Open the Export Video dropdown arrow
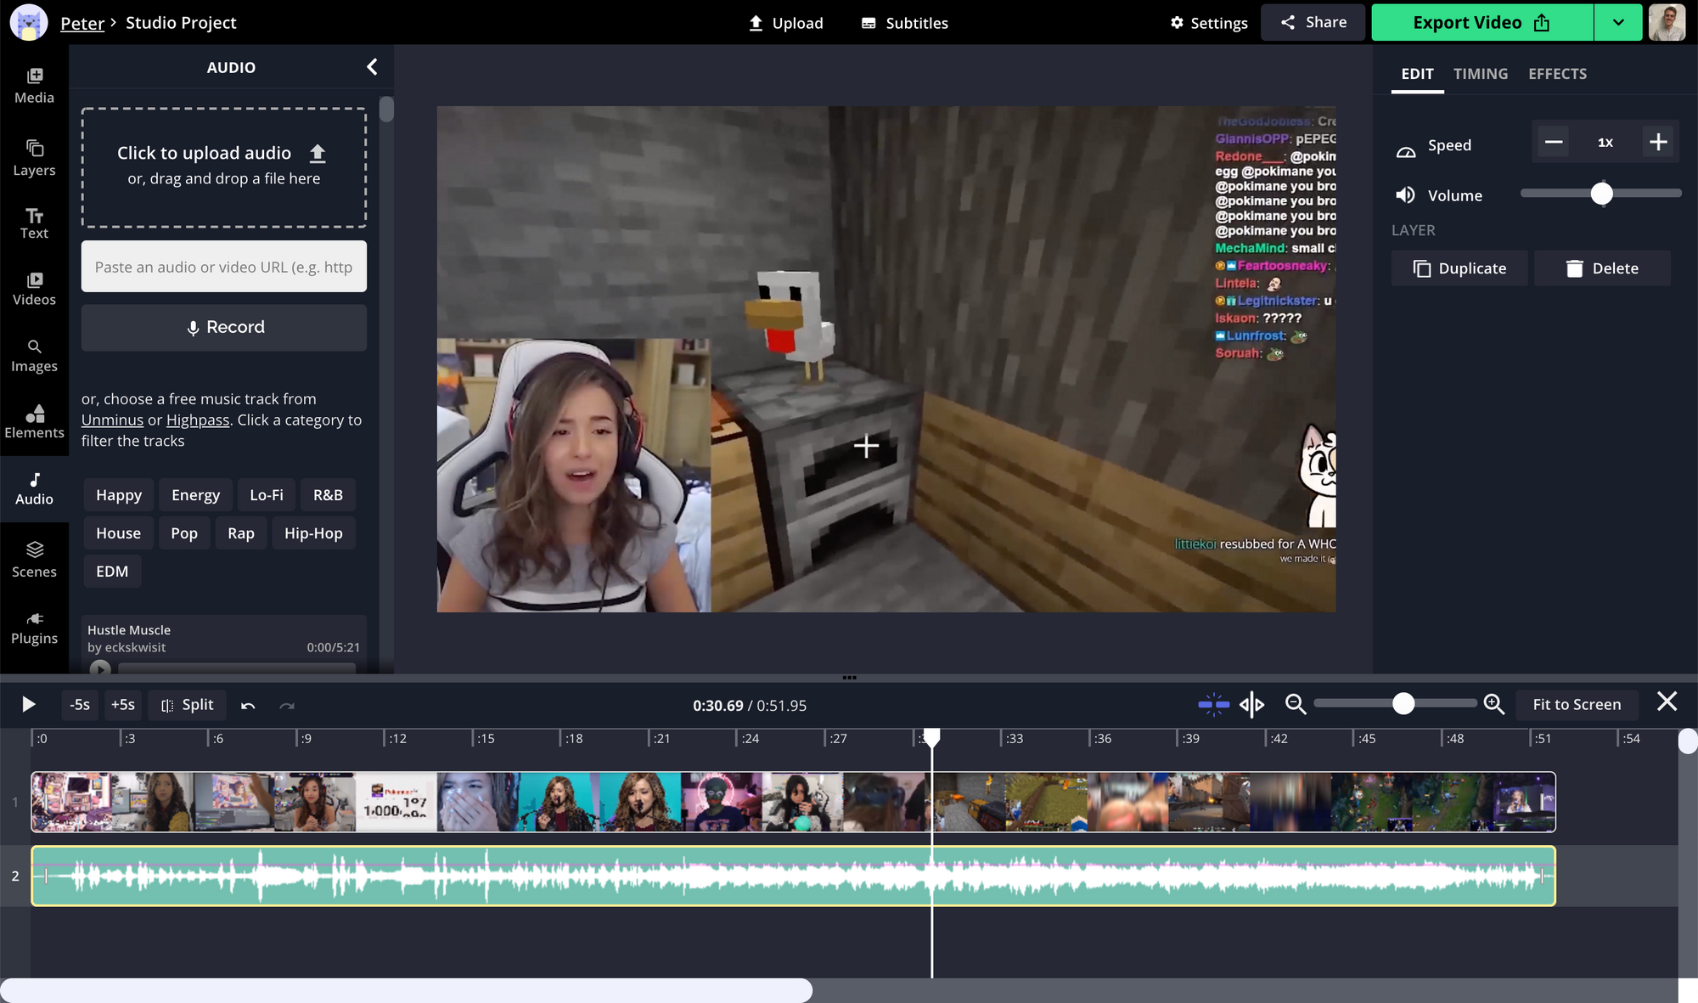This screenshot has width=1698, height=1003. (1618, 22)
